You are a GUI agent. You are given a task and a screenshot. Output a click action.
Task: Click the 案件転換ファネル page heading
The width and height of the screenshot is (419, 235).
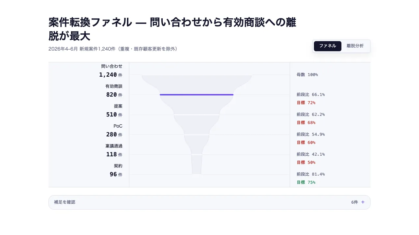[172, 29]
